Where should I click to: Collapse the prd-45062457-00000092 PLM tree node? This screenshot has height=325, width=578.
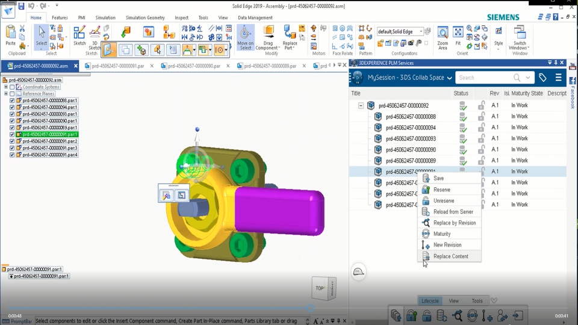(361, 106)
